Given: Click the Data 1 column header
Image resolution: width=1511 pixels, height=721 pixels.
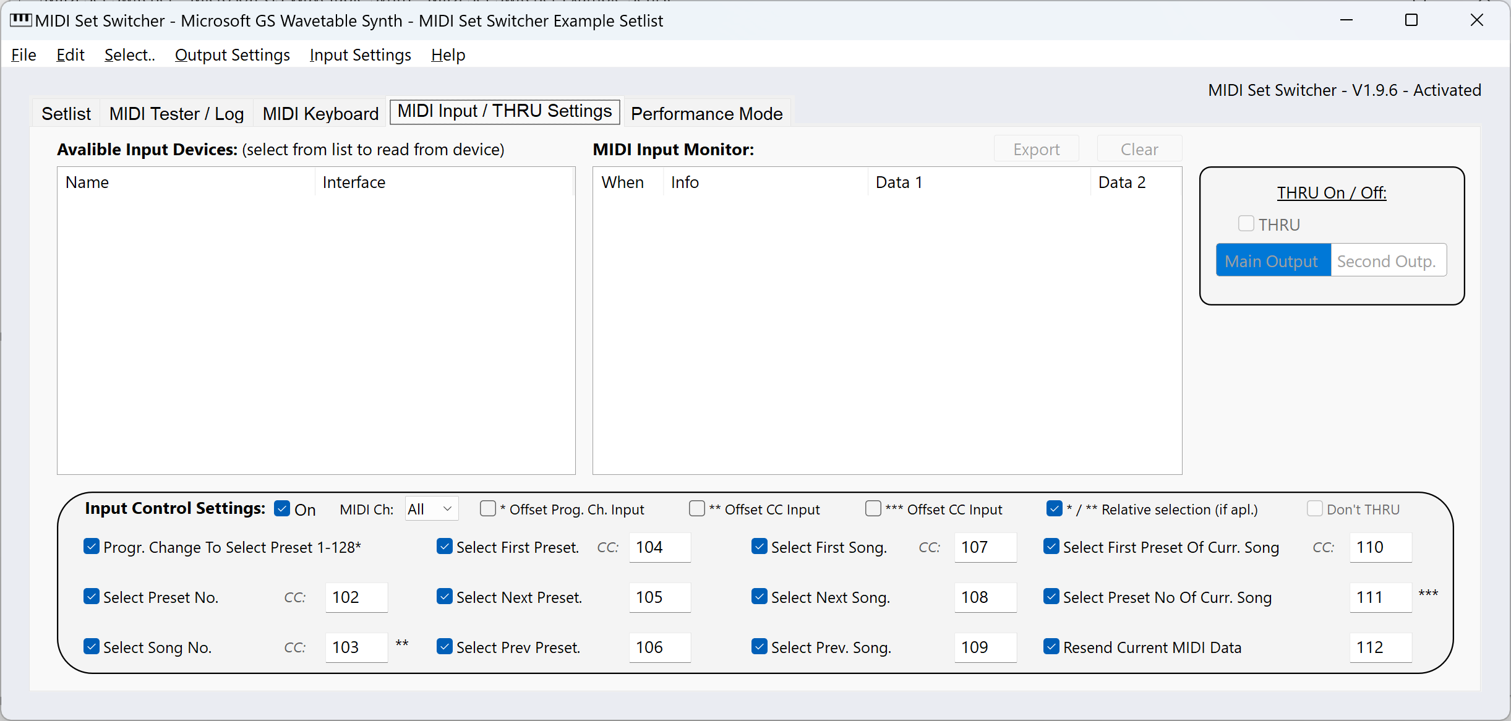Looking at the screenshot, I should click(899, 182).
